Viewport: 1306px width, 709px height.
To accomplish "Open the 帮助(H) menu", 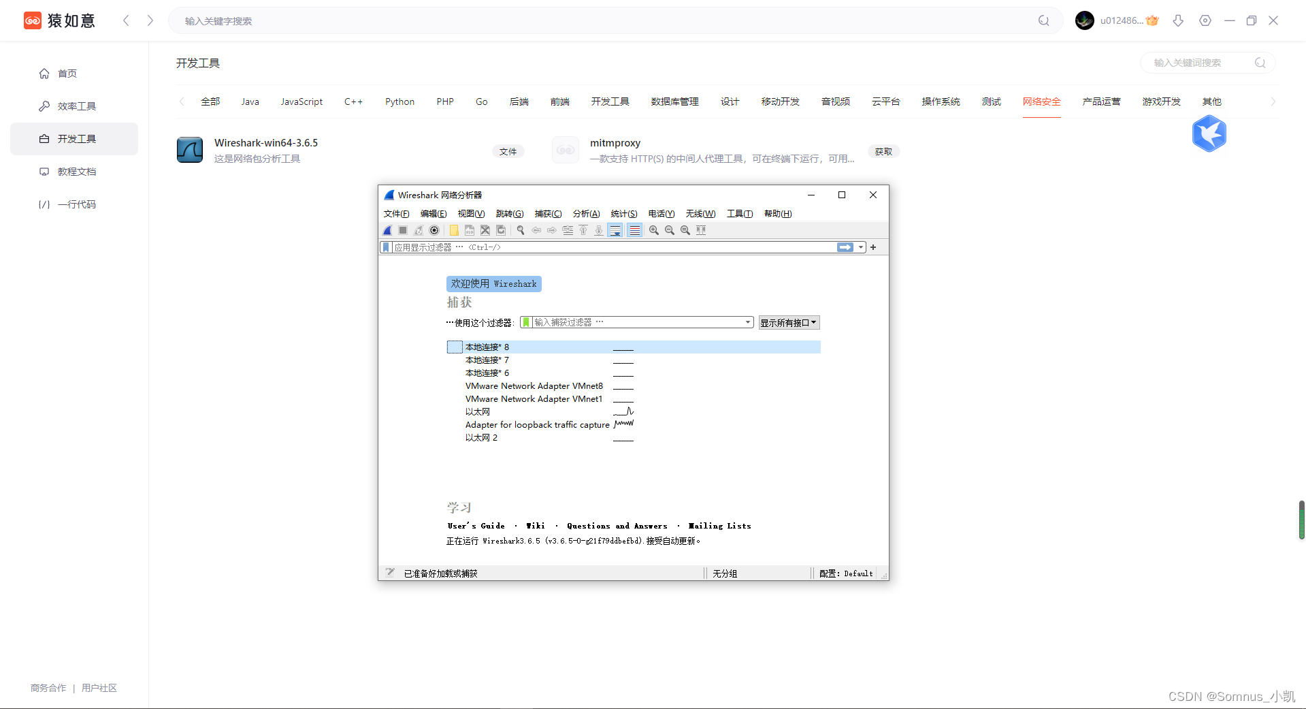I will (778, 214).
